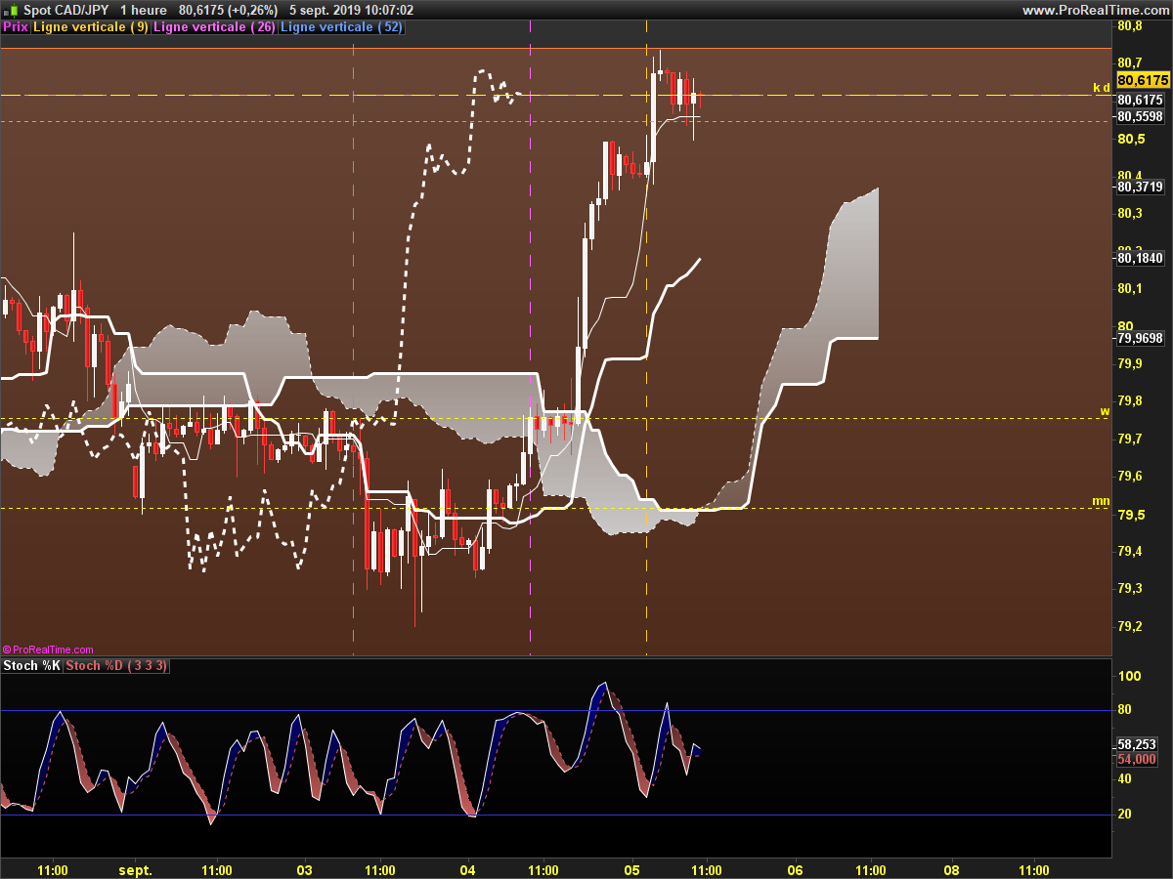The height and width of the screenshot is (879, 1173).
Task: Click the 100 level on stochastic scale
Action: point(1130,676)
